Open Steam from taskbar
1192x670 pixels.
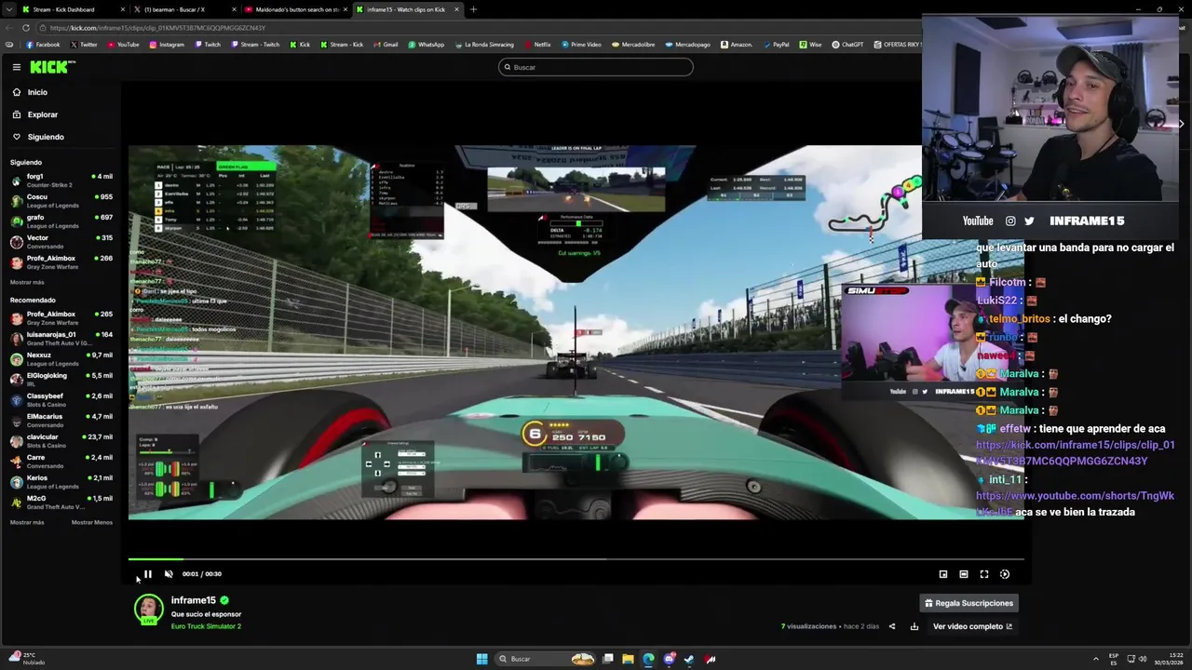[x=689, y=659]
